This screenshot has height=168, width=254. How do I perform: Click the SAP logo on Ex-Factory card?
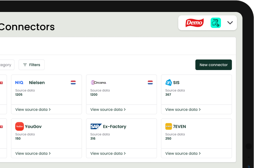96,126
